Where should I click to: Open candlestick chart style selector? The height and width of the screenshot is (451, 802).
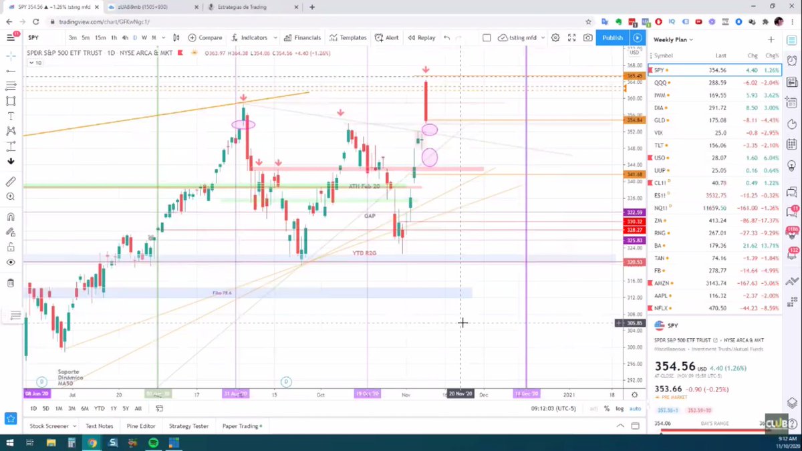point(177,38)
